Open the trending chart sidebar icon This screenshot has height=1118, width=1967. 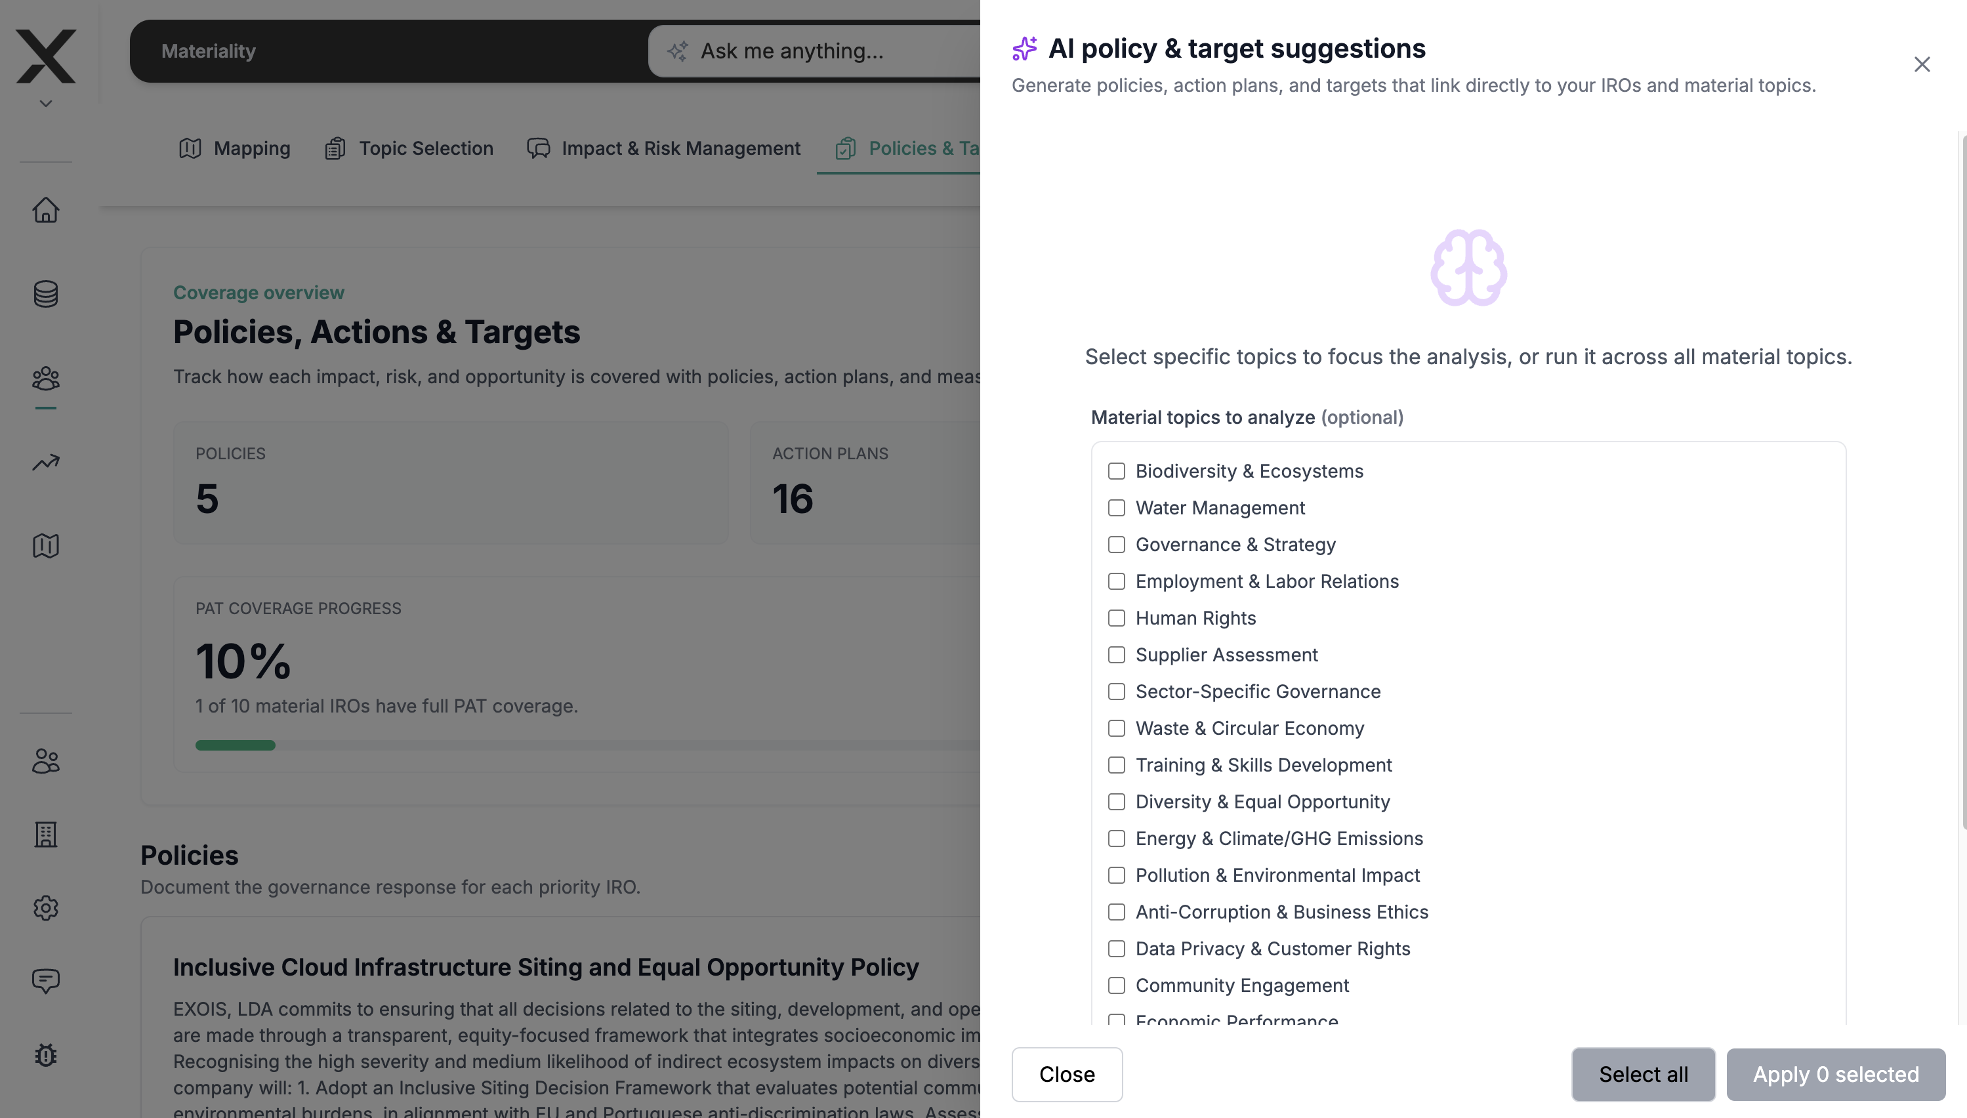pos(45,463)
